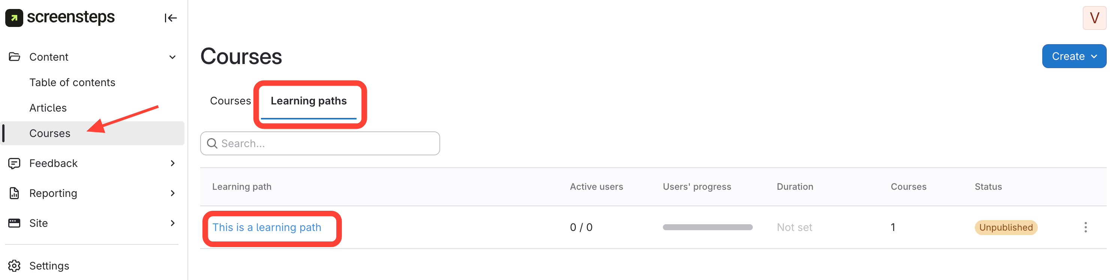Focus the Search input field
1112x280 pixels.
tap(328, 143)
